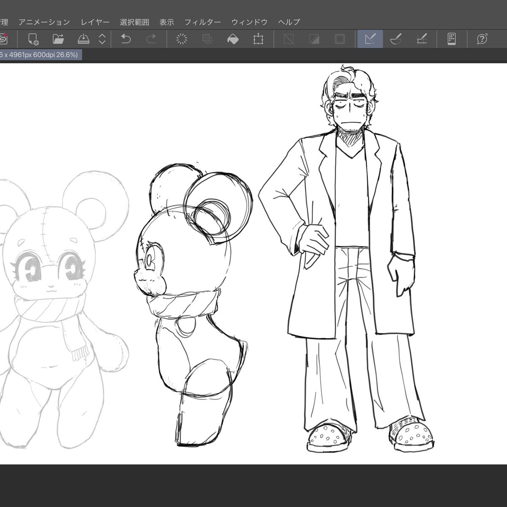Click the Open file folder icon
Screen dimensions: 507x507
click(x=58, y=39)
